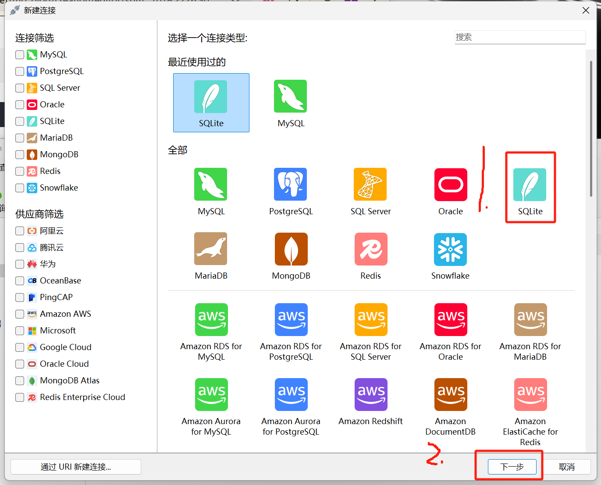Enable the Google Cloud vendor filter
Image resolution: width=601 pixels, height=485 pixels.
coord(20,347)
